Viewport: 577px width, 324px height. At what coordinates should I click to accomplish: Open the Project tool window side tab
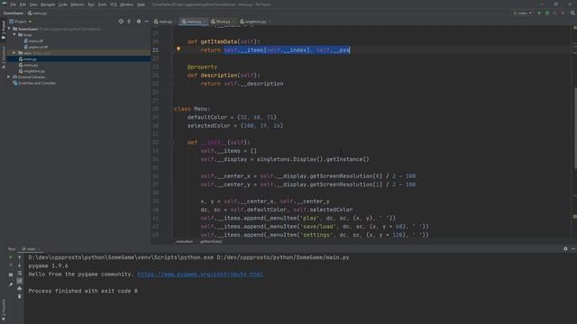(4, 30)
